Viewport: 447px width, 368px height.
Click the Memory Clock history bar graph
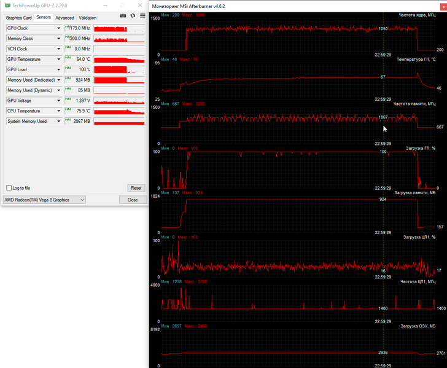[119, 39]
